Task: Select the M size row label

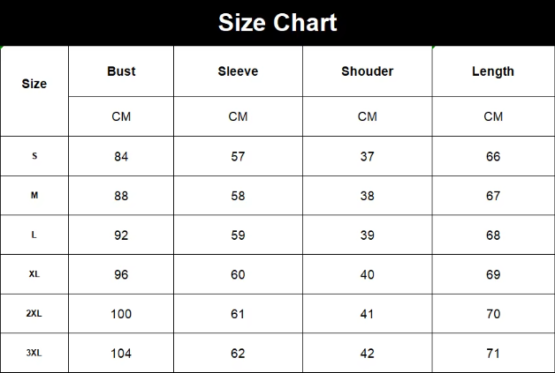Action: coord(34,196)
